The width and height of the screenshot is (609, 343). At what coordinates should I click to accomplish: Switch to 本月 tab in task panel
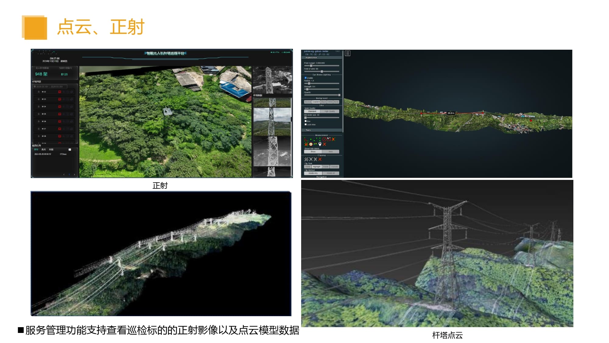44,150
